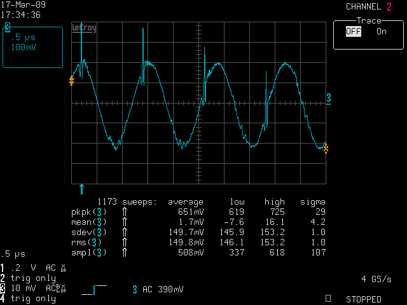Click channel 1 setting .2 V AC
Image resolution: width=407 pixels, height=305 pixels.
point(33,268)
